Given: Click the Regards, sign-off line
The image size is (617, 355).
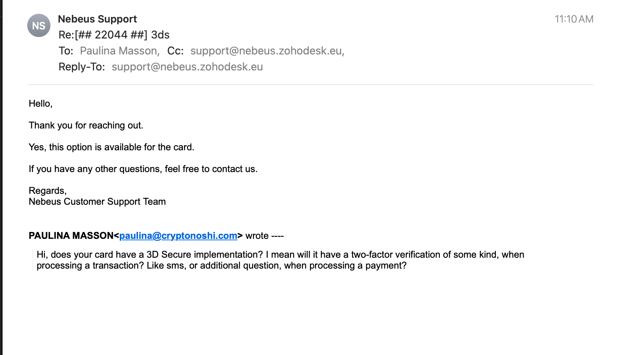Looking at the screenshot, I should pos(48,191).
